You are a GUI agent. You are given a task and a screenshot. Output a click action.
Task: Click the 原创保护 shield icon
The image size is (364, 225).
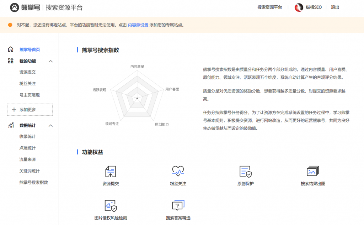click(x=245, y=172)
